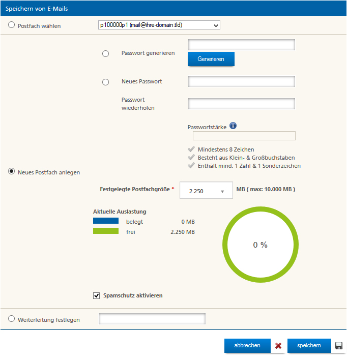Image resolution: width=347 pixels, height=361 pixels.
Task: Click the Mindestens 8 Zeichen text
Action: pyautogui.click(x=226, y=149)
